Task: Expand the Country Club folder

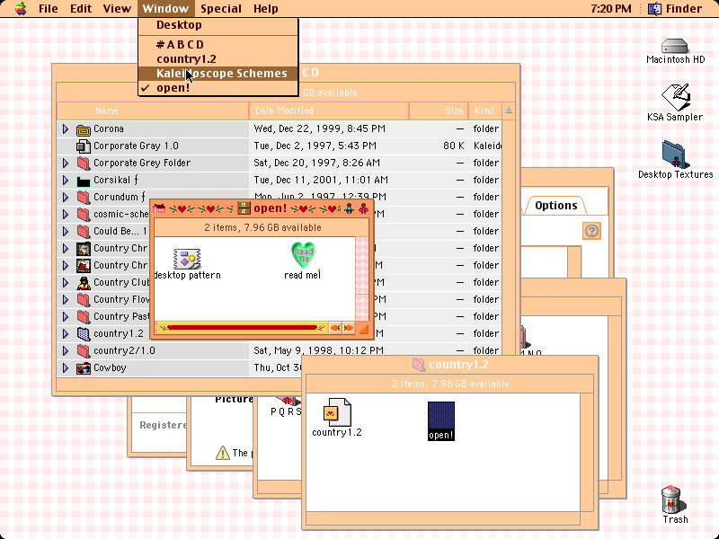Action: [x=66, y=282]
